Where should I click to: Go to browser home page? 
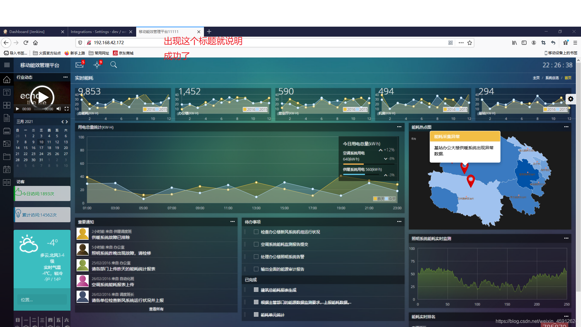click(x=35, y=43)
